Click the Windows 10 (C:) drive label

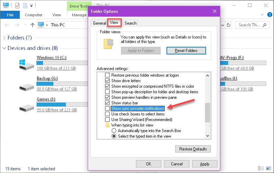(52, 57)
